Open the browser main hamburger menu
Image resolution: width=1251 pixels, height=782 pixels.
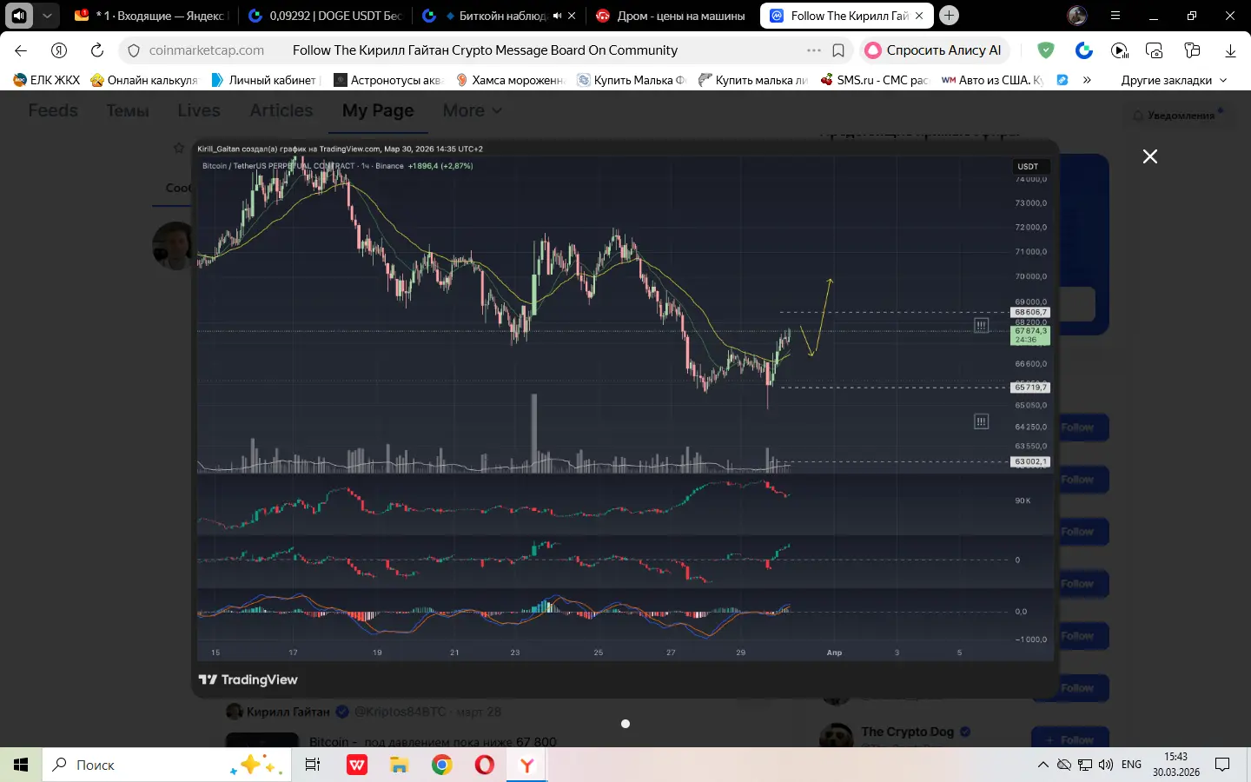[x=1115, y=16]
